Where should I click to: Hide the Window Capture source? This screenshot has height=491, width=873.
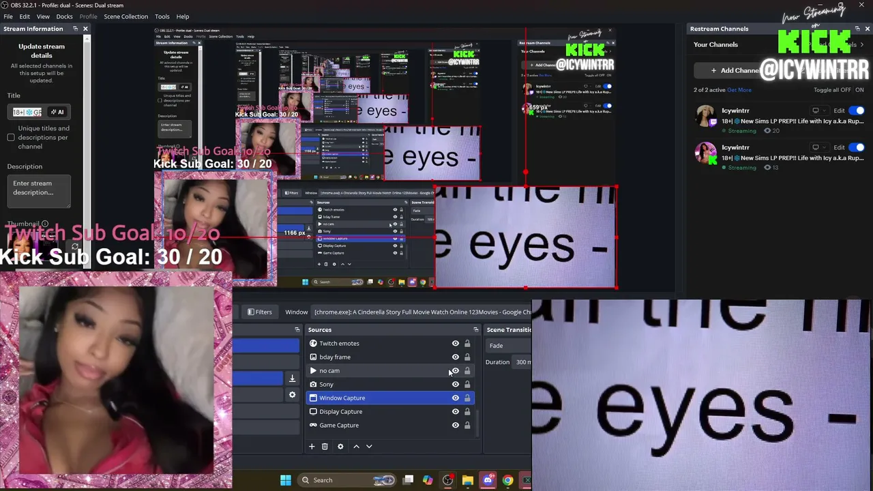456,398
